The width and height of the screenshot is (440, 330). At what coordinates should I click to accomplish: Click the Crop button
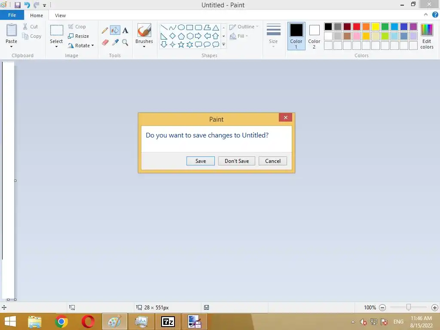coord(77,27)
